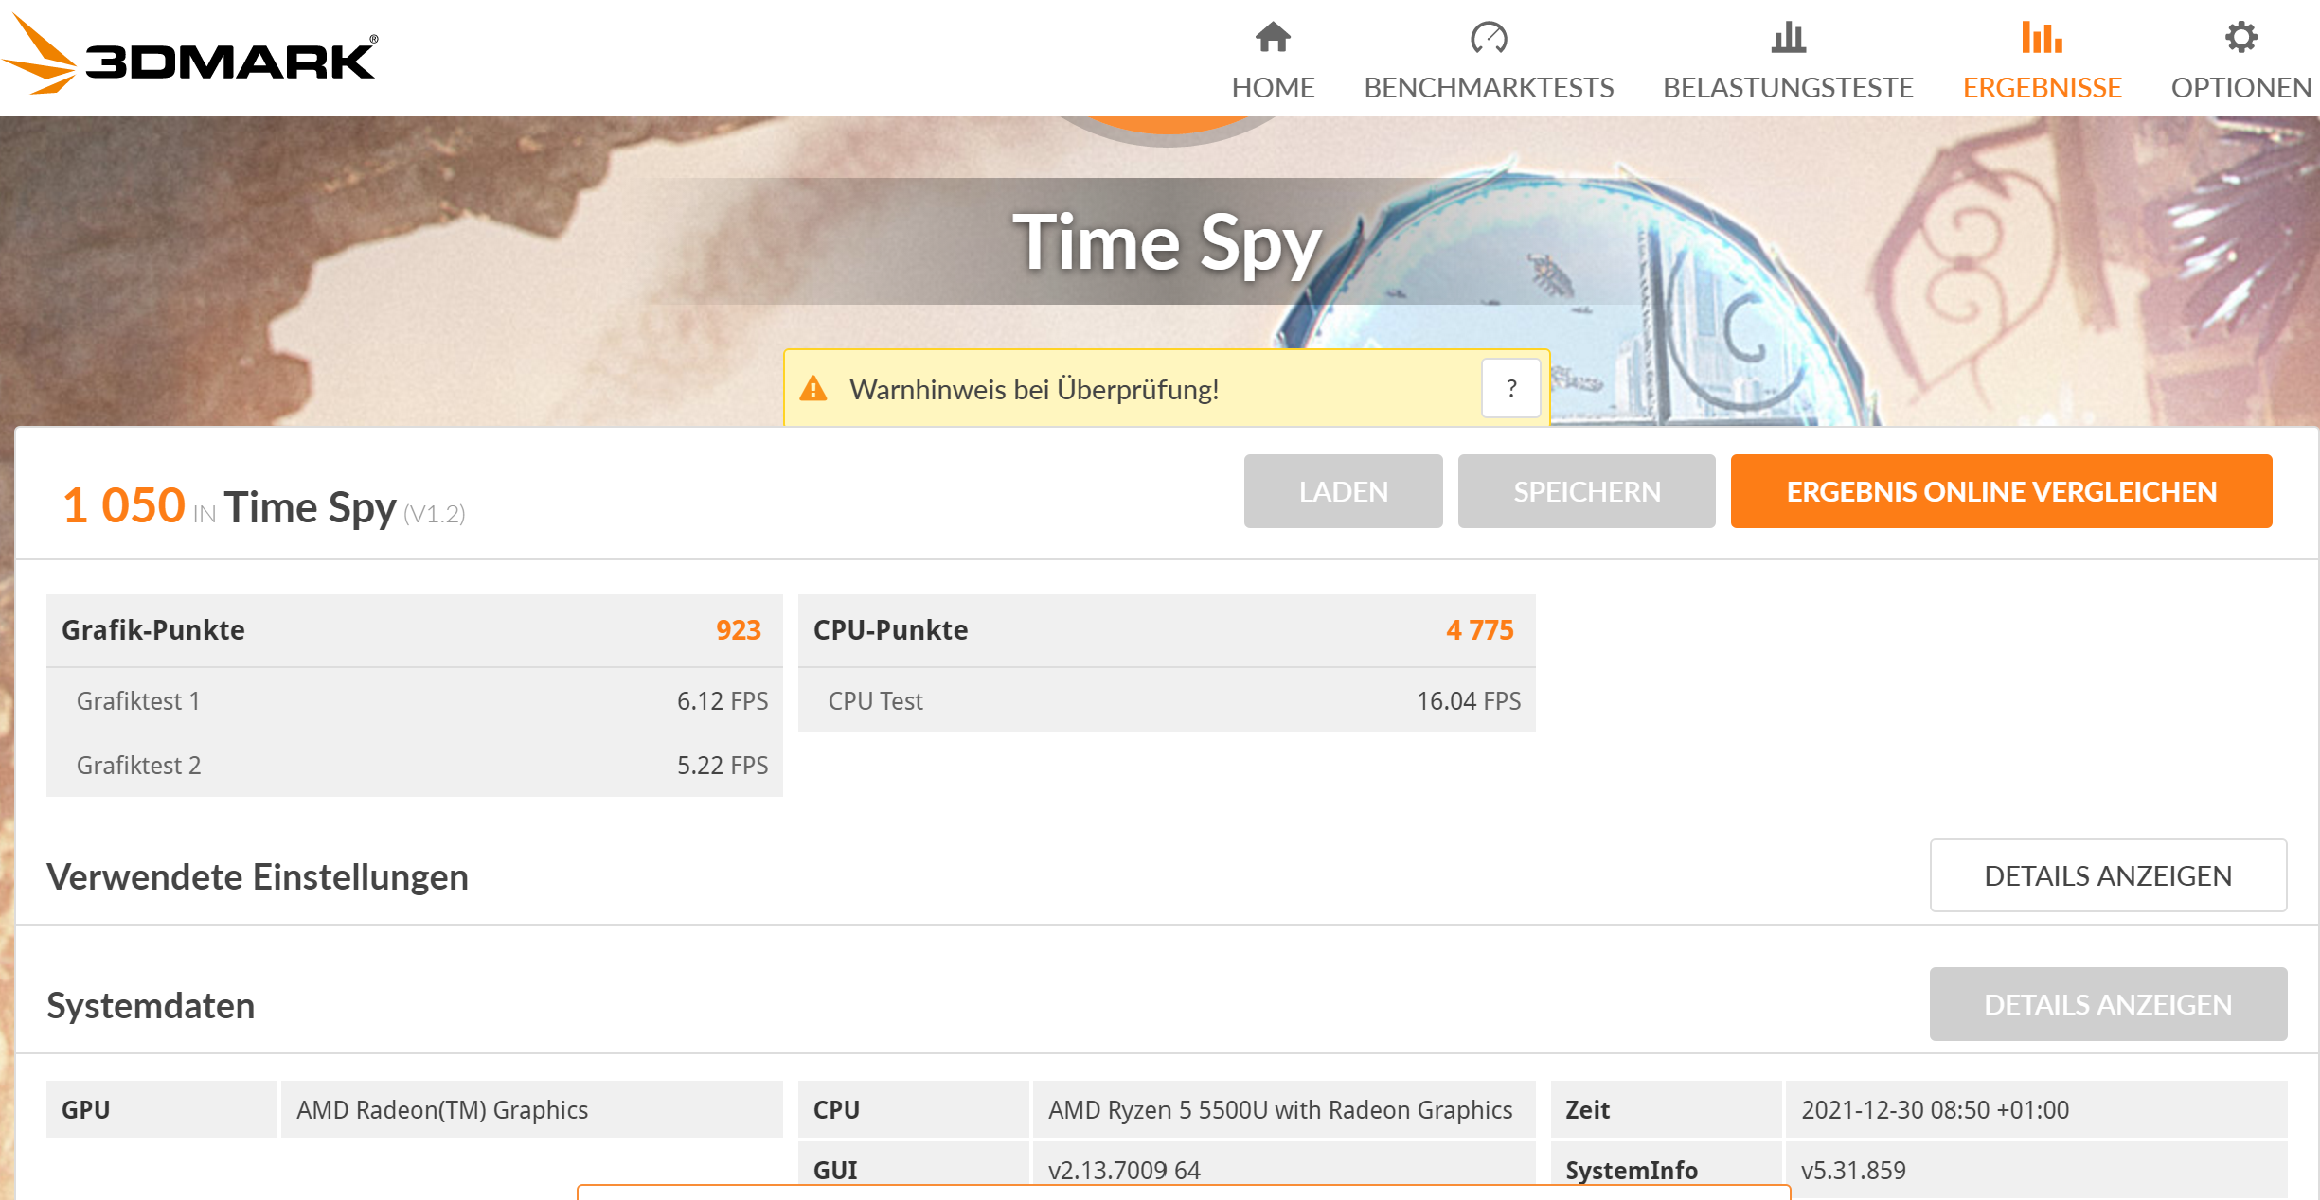Click the Ergebnisse chart icon
This screenshot has height=1200, width=2320.
click(x=2042, y=38)
